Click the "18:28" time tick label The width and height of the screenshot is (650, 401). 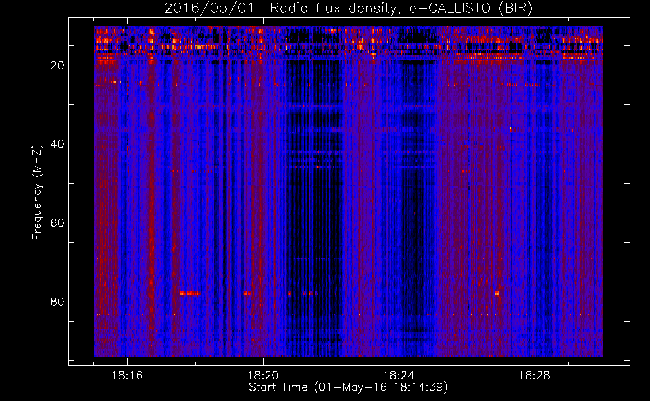coord(534,376)
